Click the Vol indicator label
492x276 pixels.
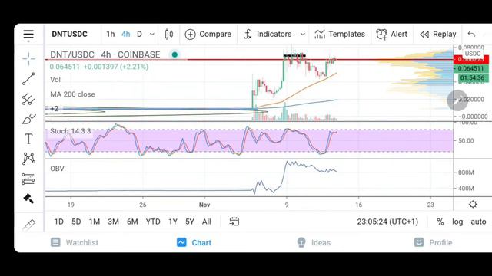(x=55, y=80)
